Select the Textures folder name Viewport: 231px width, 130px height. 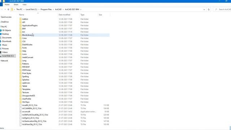tap(26, 92)
